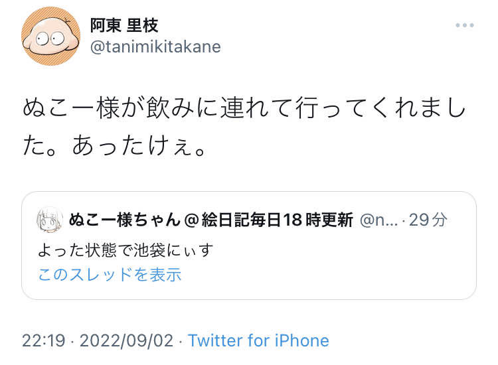The width and height of the screenshot is (498, 365).
Task: Click the quoted name ぬこー様ちゃん
Action: [x=125, y=220]
